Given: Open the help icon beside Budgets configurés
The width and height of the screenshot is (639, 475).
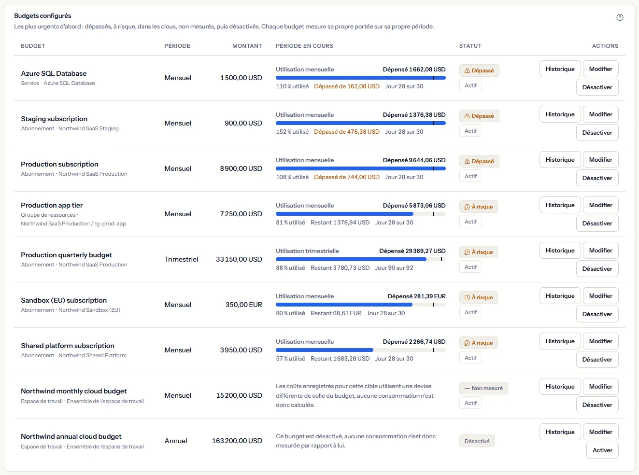Looking at the screenshot, I should tap(620, 17).
